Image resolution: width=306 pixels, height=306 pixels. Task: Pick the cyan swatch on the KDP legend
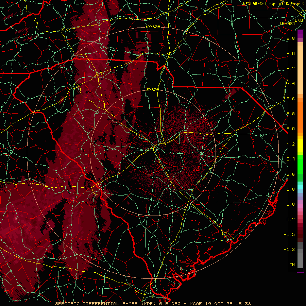pyautogui.click(x=300, y=187)
